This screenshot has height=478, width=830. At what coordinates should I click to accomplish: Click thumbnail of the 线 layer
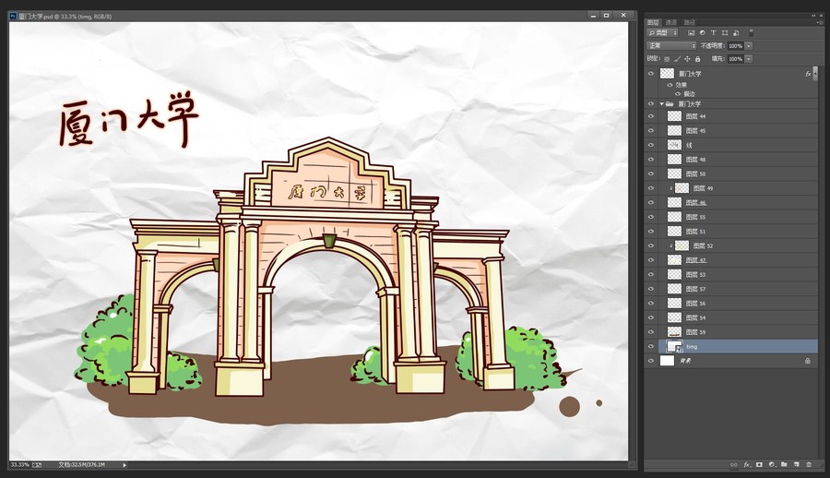coord(674,145)
